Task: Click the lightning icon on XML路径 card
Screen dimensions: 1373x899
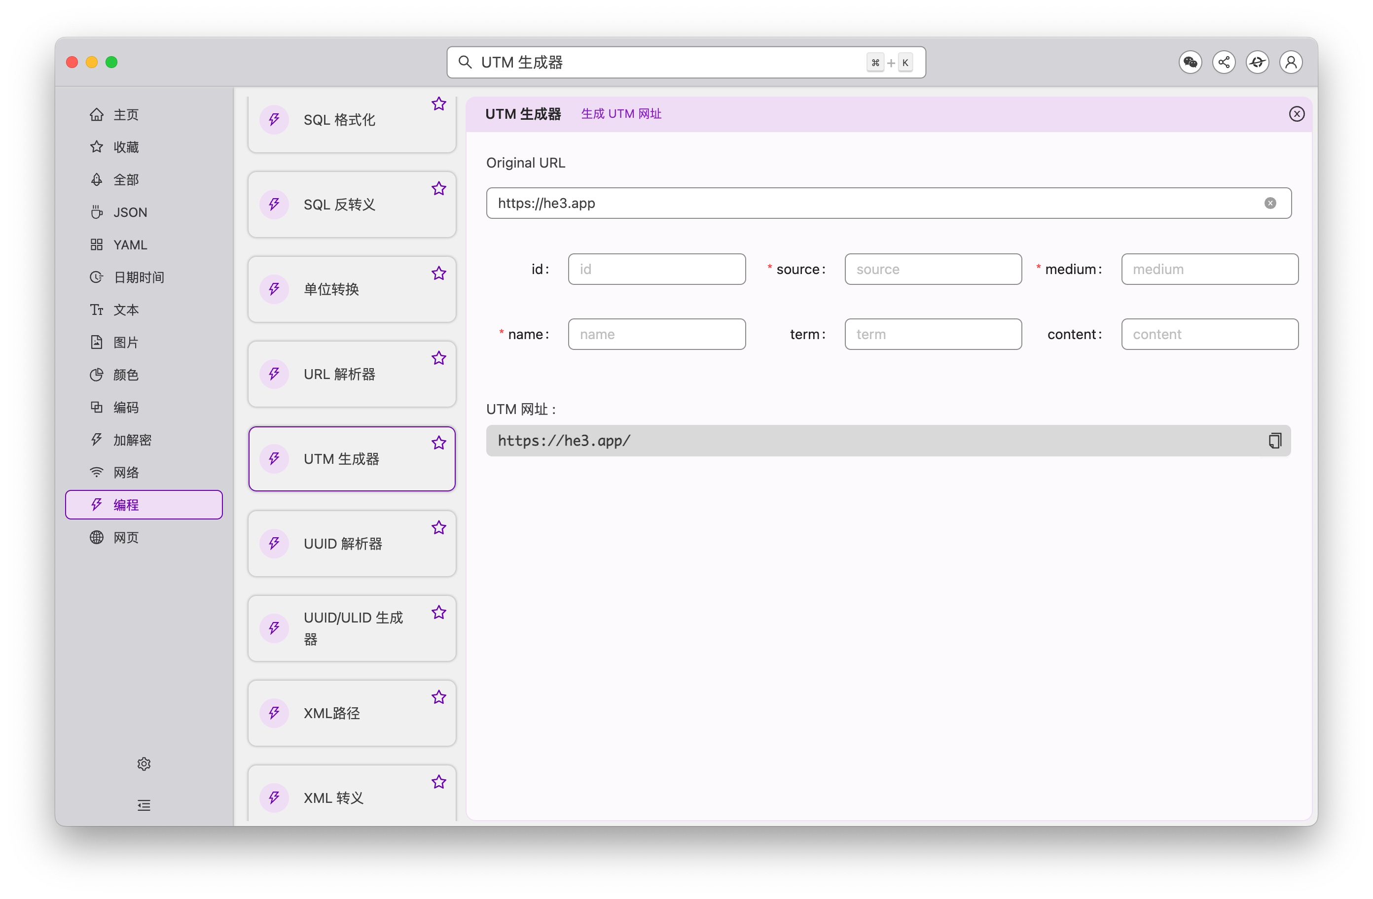Action: click(x=274, y=713)
